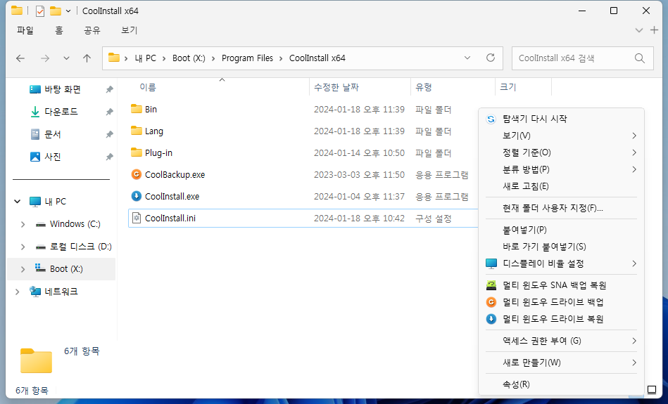
Task: Expand the ribbon with chevron
Action: 638,30
